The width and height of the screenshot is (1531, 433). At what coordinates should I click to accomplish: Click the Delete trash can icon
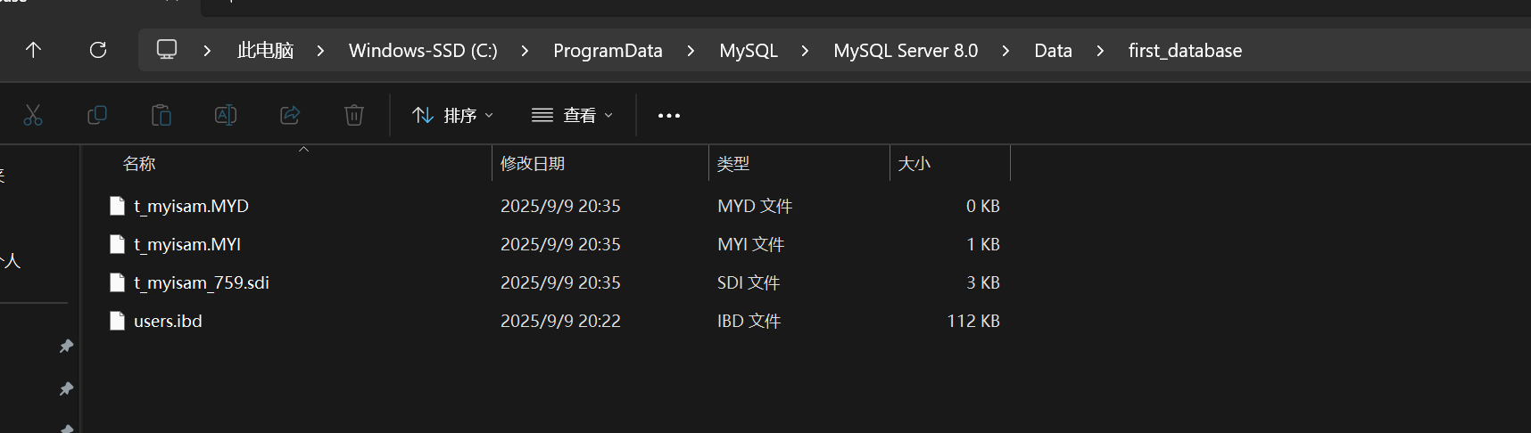[x=354, y=115]
